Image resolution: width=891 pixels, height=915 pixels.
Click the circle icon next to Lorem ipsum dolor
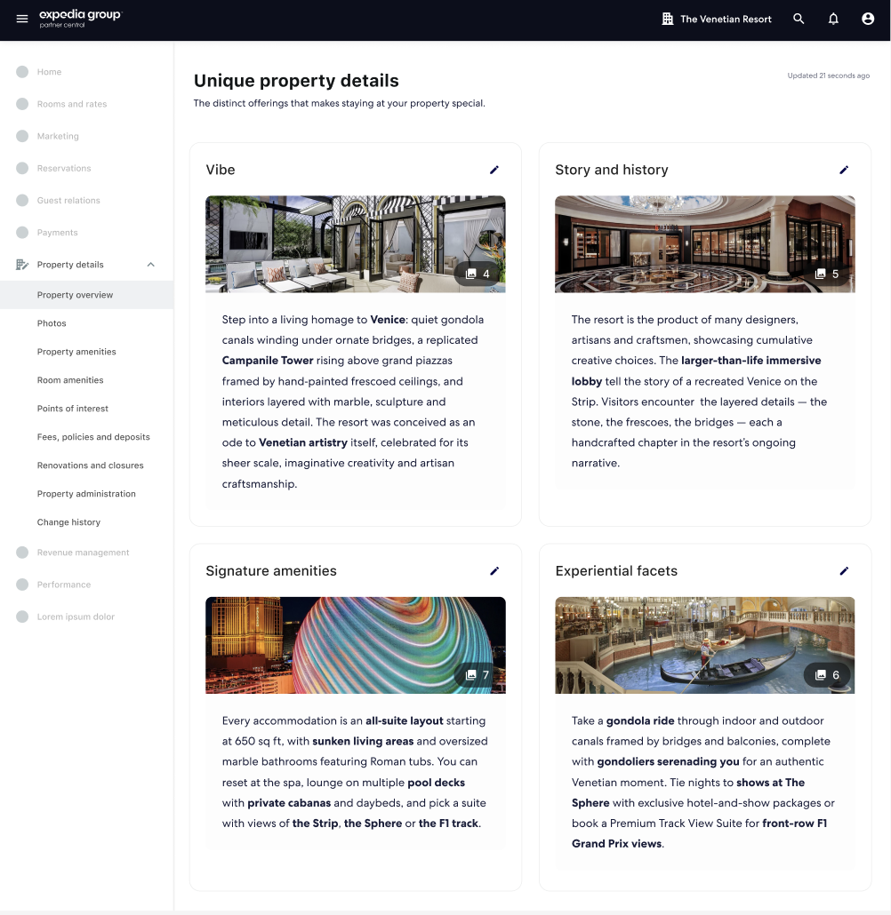(22, 617)
